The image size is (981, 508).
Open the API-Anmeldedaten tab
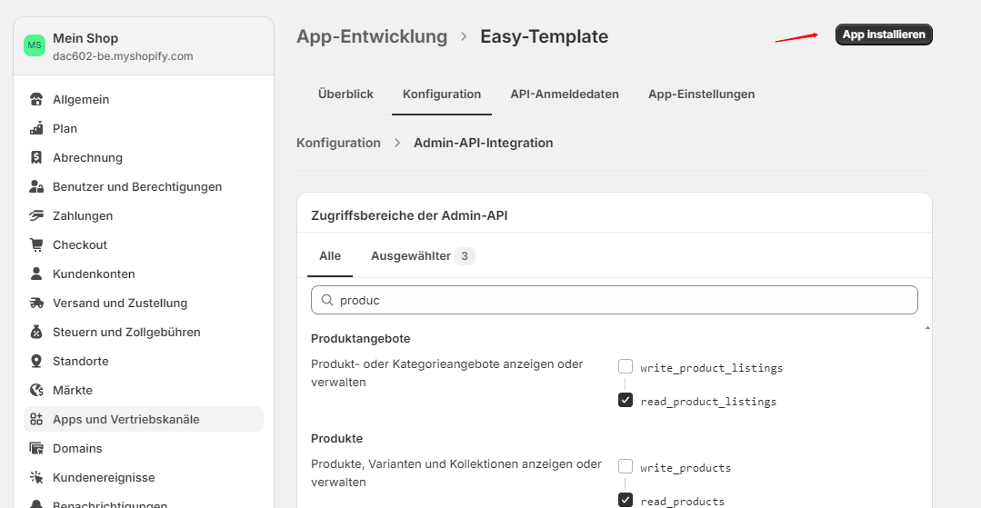click(x=565, y=95)
